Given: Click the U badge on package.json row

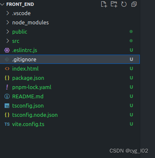Looking at the screenshot, I should (131, 78).
